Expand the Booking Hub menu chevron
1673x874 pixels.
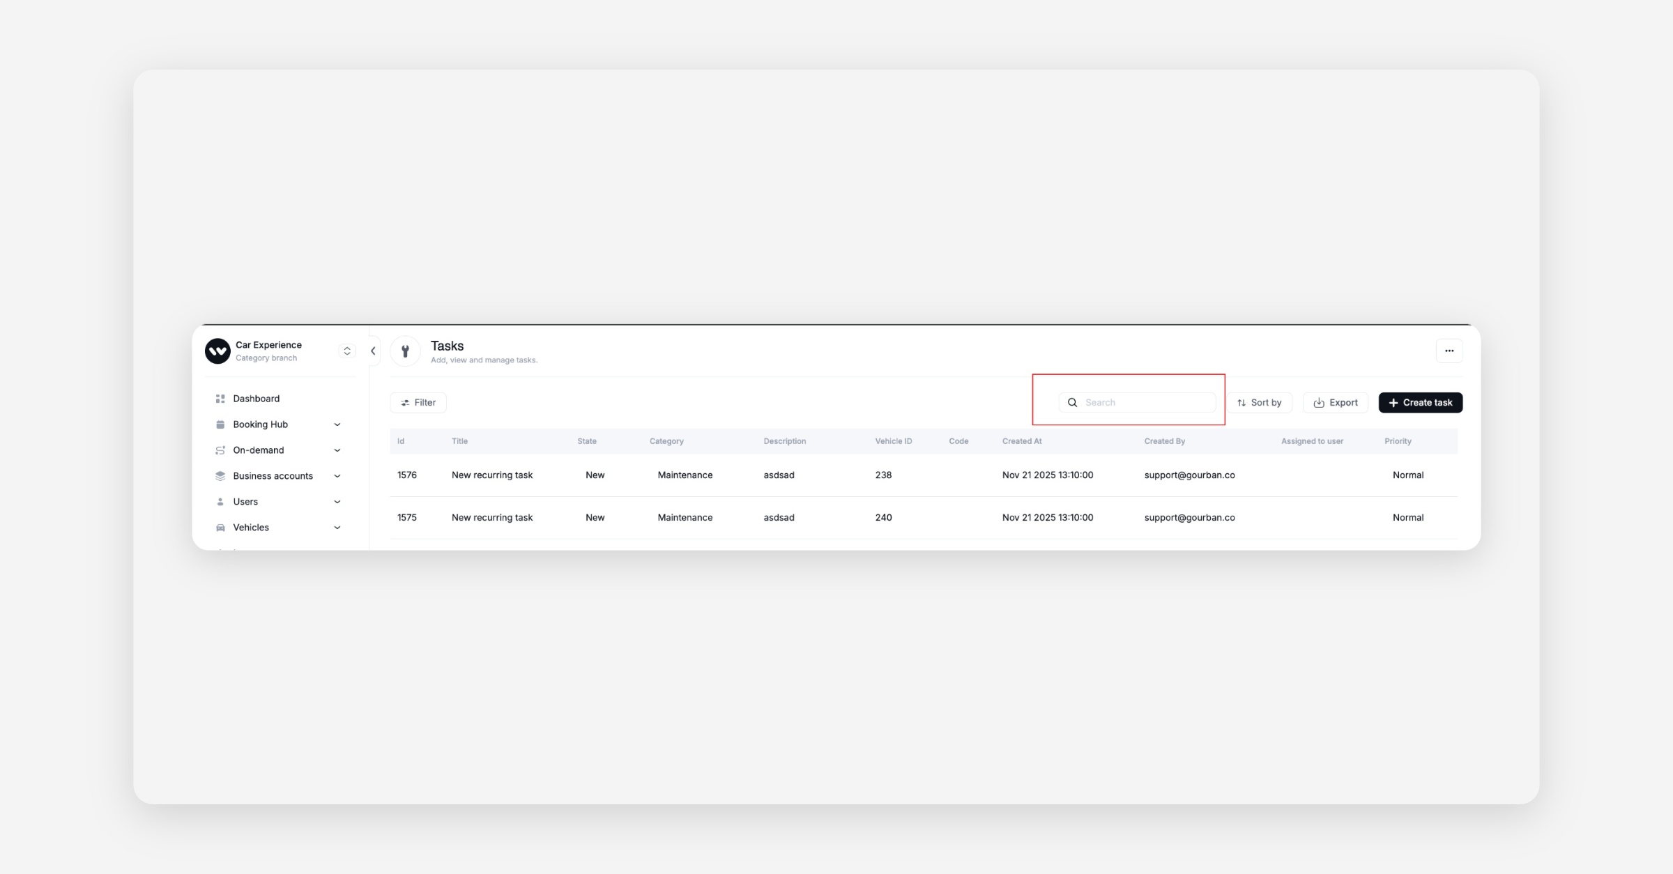(337, 424)
